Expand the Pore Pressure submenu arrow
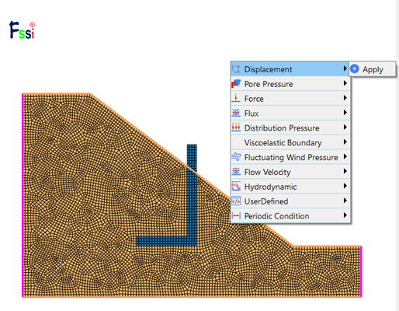This screenshot has height=311, width=399. [x=345, y=83]
